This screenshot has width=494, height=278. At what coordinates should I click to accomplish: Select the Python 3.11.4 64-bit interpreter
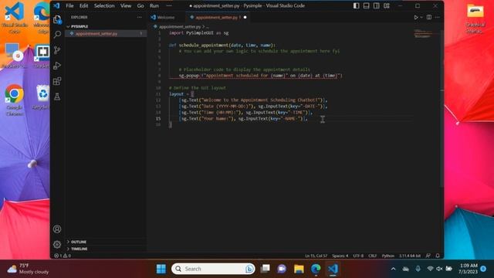click(x=410, y=256)
